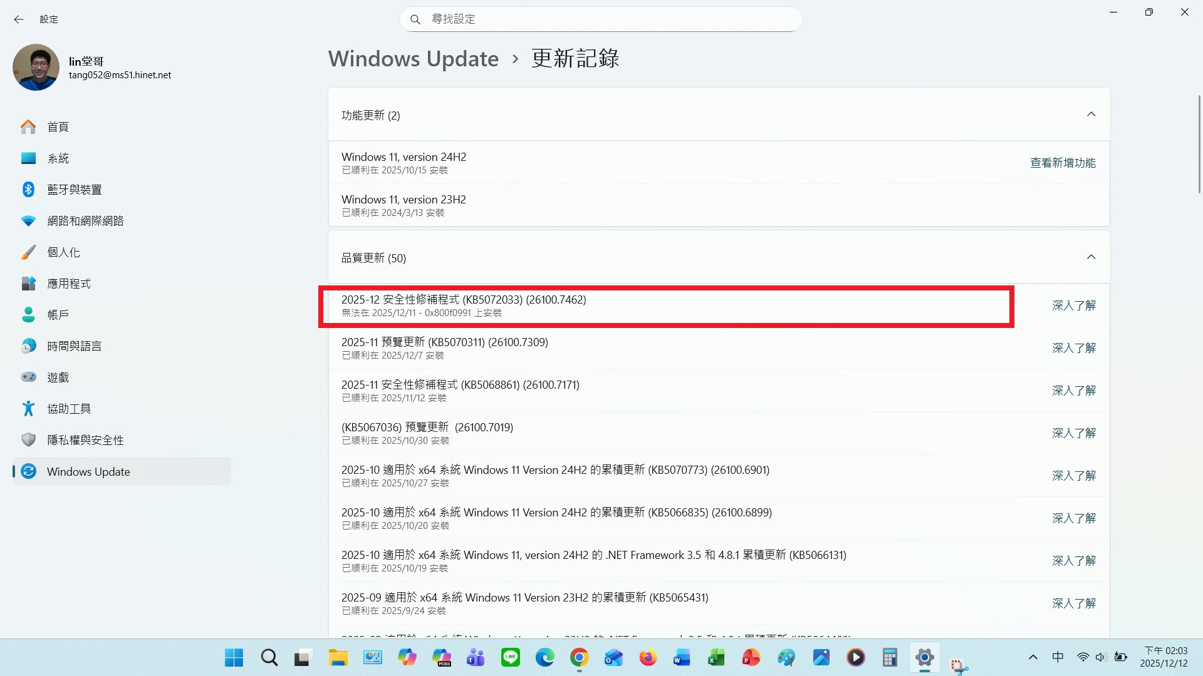Open Microsoft Teams from the taskbar

(x=476, y=657)
